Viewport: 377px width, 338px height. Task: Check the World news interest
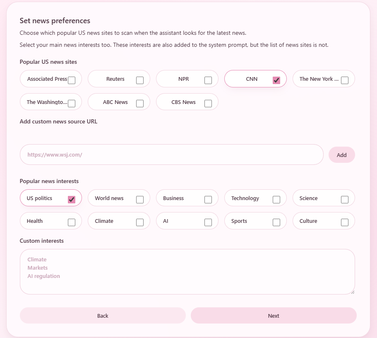(139, 198)
